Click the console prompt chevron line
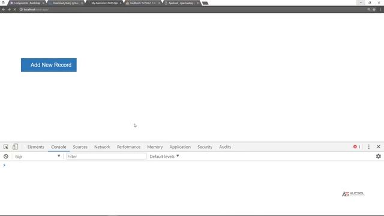 pos(4,165)
